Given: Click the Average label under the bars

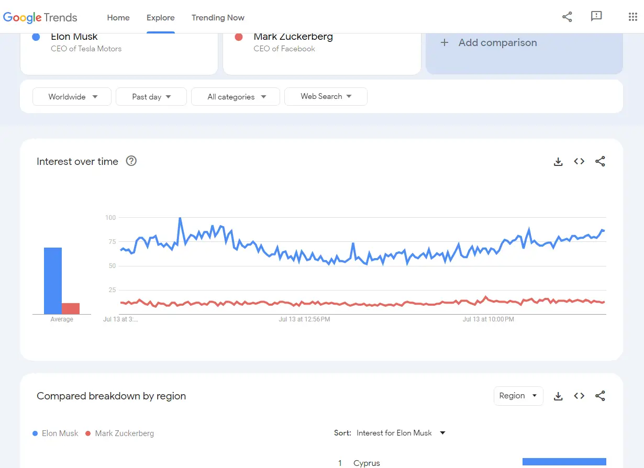Looking at the screenshot, I should [62, 319].
